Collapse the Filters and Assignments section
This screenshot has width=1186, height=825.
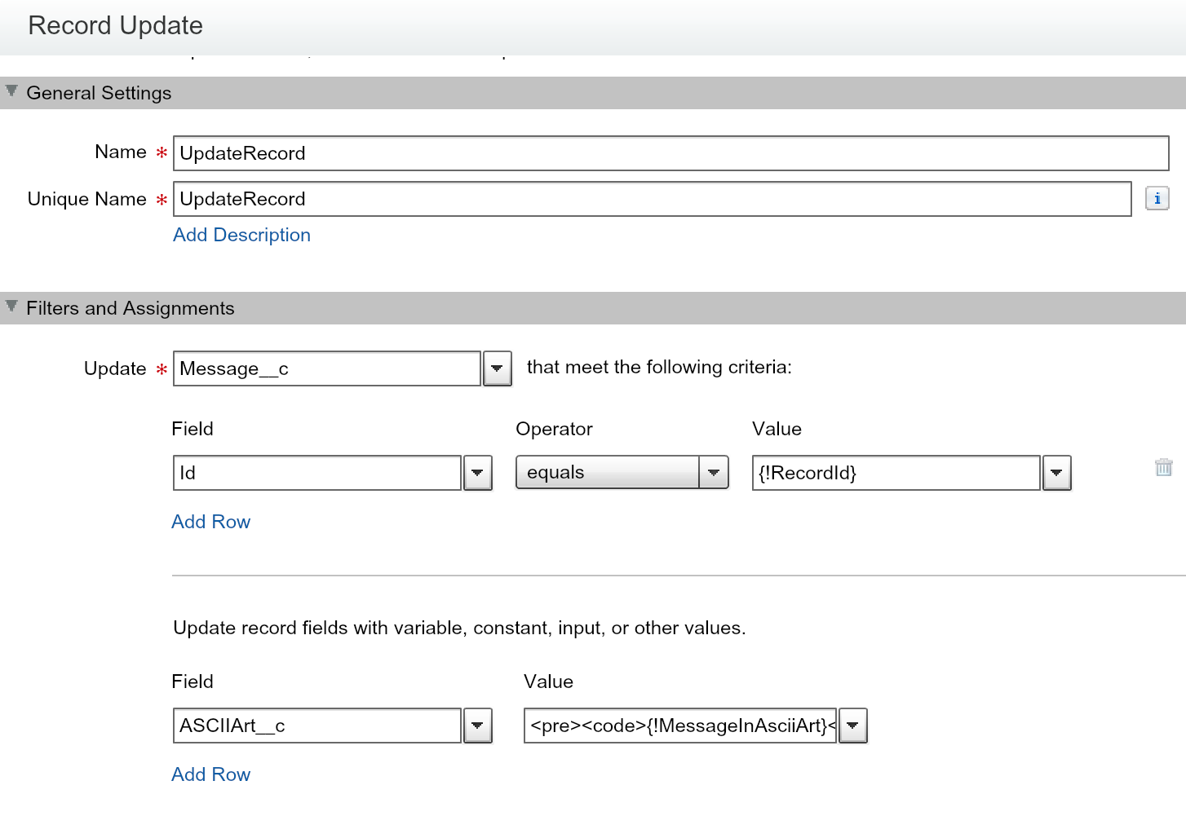click(x=11, y=307)
